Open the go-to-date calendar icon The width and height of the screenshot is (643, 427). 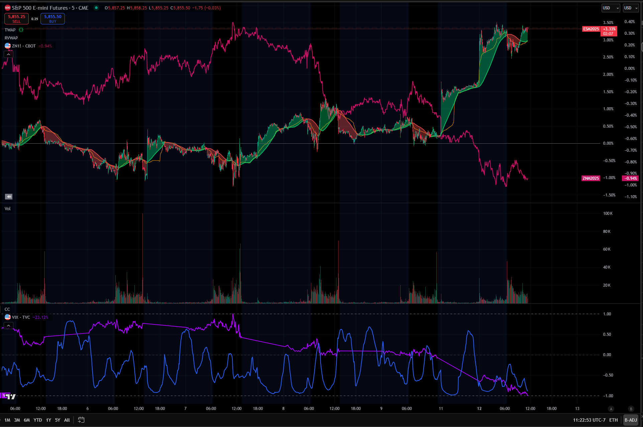(x=81, y=420)
